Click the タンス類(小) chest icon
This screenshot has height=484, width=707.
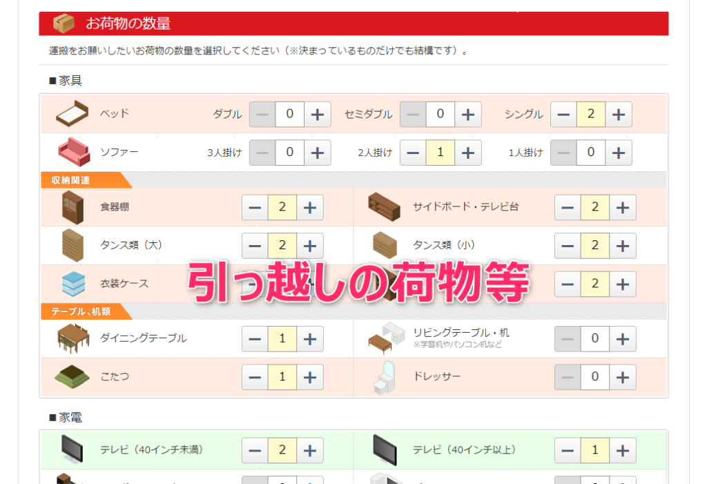385,245
